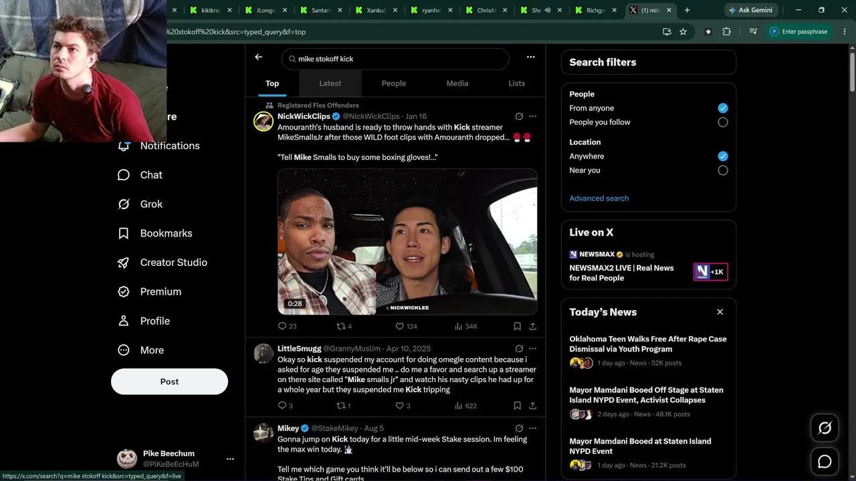This screenshot has width=856, height=481.
Task: Click the search field containing mike stokoff kick
Action: (x=395, y=59)
